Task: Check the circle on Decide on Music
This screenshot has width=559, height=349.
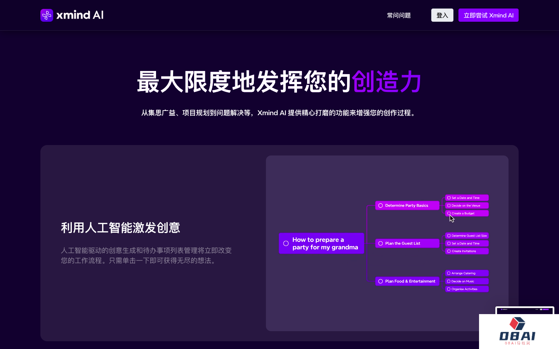Action: coord(449,281)
